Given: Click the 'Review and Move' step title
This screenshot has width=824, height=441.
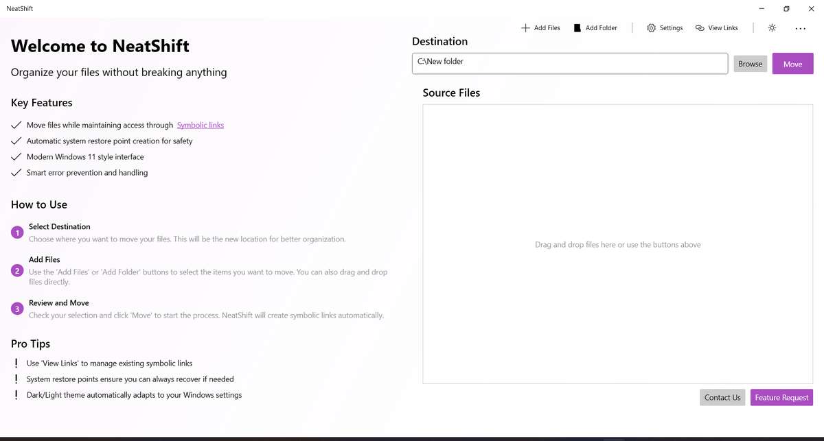Looking at the screenshot, I should click(59, 302).
